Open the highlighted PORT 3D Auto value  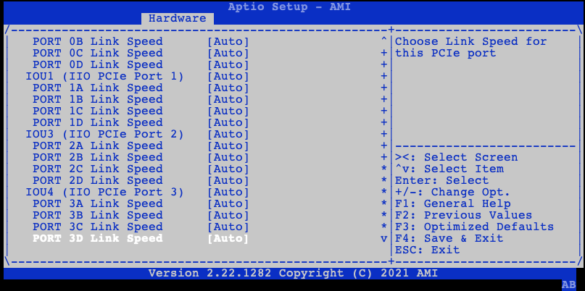[x=228, y=238]
